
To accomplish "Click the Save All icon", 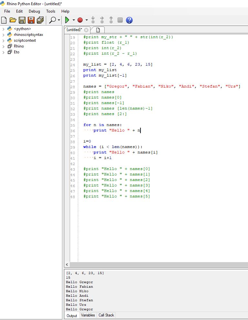I will 40,20.
